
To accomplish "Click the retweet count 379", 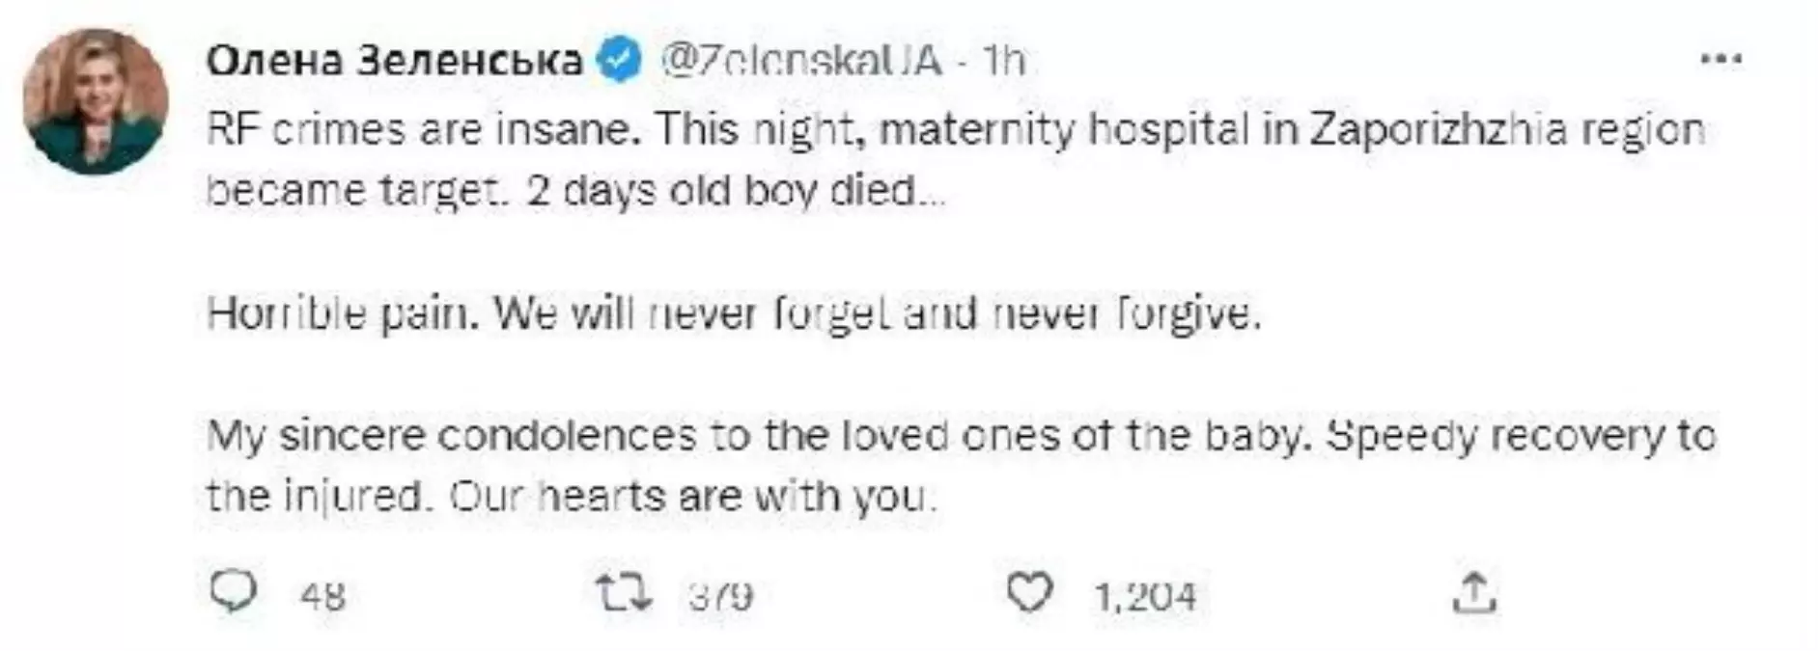I will pyautogui.click(x=720, y=596).
